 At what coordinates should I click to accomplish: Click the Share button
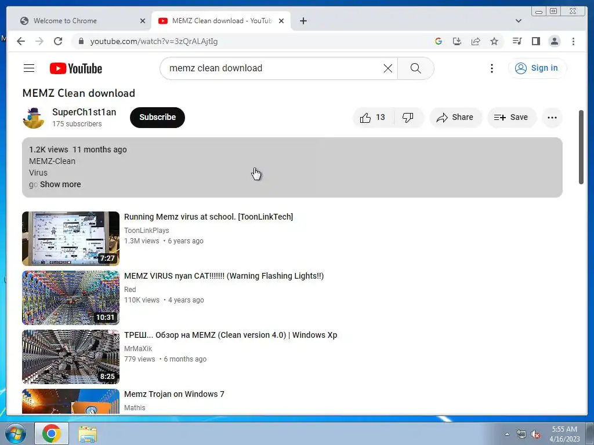[x=455, y=117]
